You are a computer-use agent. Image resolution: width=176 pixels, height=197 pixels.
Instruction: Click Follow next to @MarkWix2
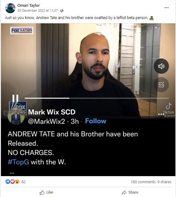(96, 121)
